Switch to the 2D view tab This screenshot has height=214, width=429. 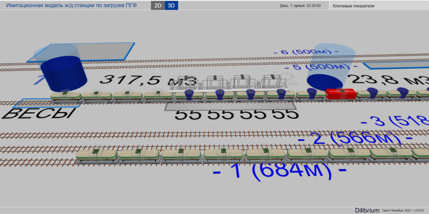157,5
